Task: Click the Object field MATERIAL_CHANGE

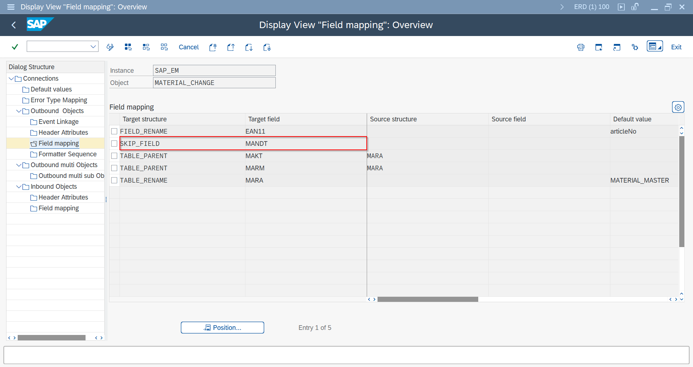Action: [x=214, y=83]
